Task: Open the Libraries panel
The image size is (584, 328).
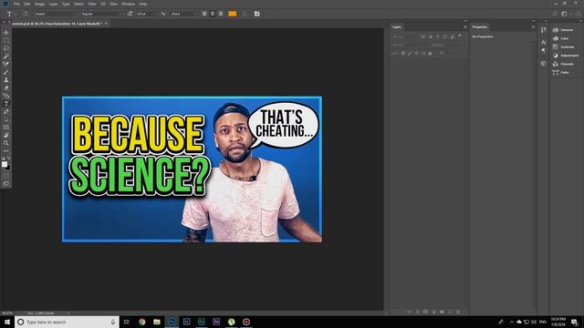Action: point(564,30)
